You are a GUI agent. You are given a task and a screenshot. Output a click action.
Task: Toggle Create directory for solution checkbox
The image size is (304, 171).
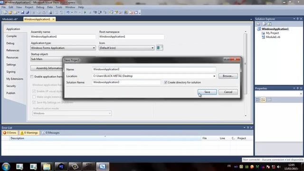(166, 82)
